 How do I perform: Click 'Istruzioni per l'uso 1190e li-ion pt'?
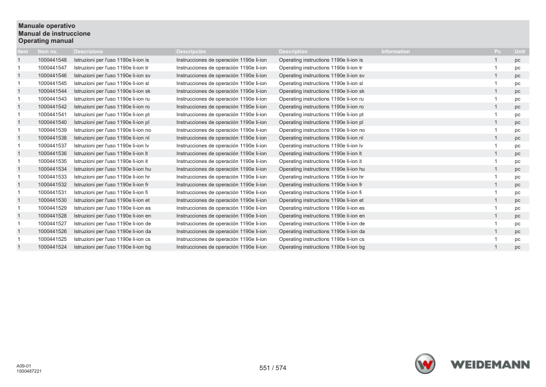click(x=112, y=114)
